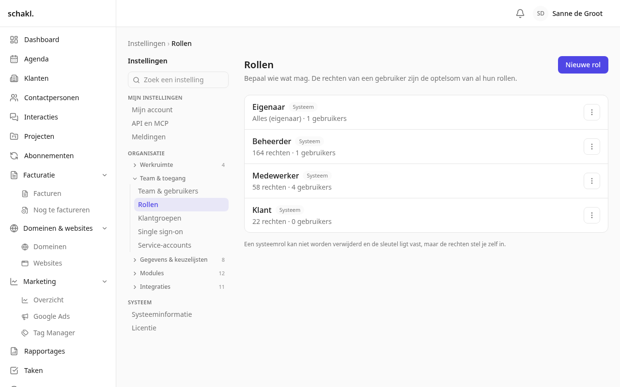The width and height of the screenshot is (620, 387).
Task: Click the Domeinen globe sub-item icon
Action: pos(25,247)
